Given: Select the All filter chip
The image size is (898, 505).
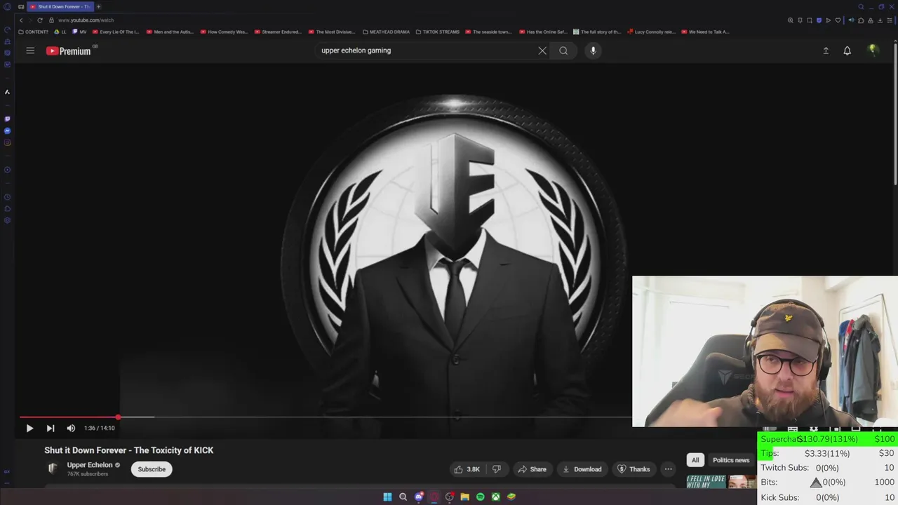Looking at the screenshot, I should [x=695, y=460].
